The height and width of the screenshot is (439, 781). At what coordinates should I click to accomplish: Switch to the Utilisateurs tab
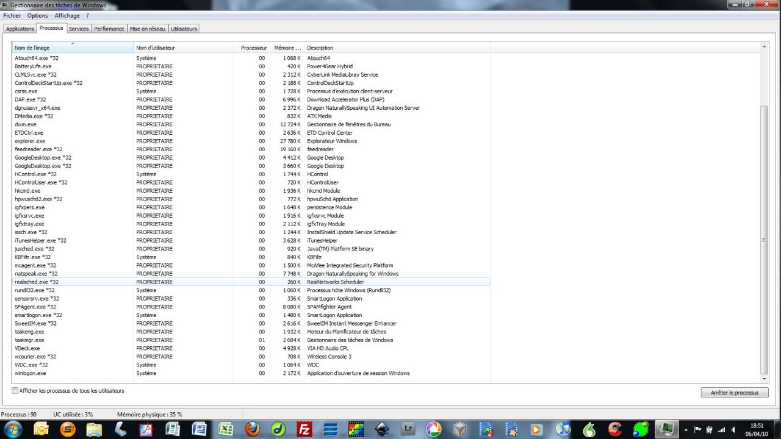[x=184, y=29]
